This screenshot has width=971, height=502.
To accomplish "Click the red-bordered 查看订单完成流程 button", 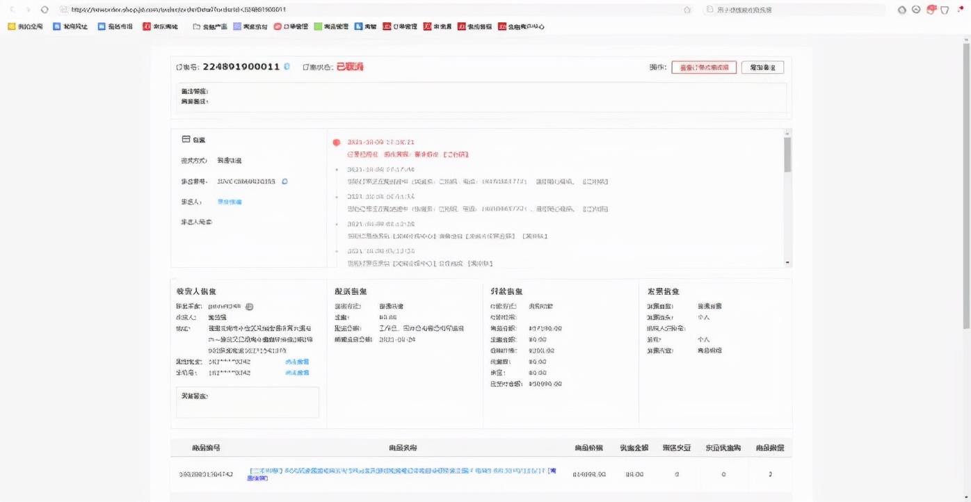I will point(703,67).
